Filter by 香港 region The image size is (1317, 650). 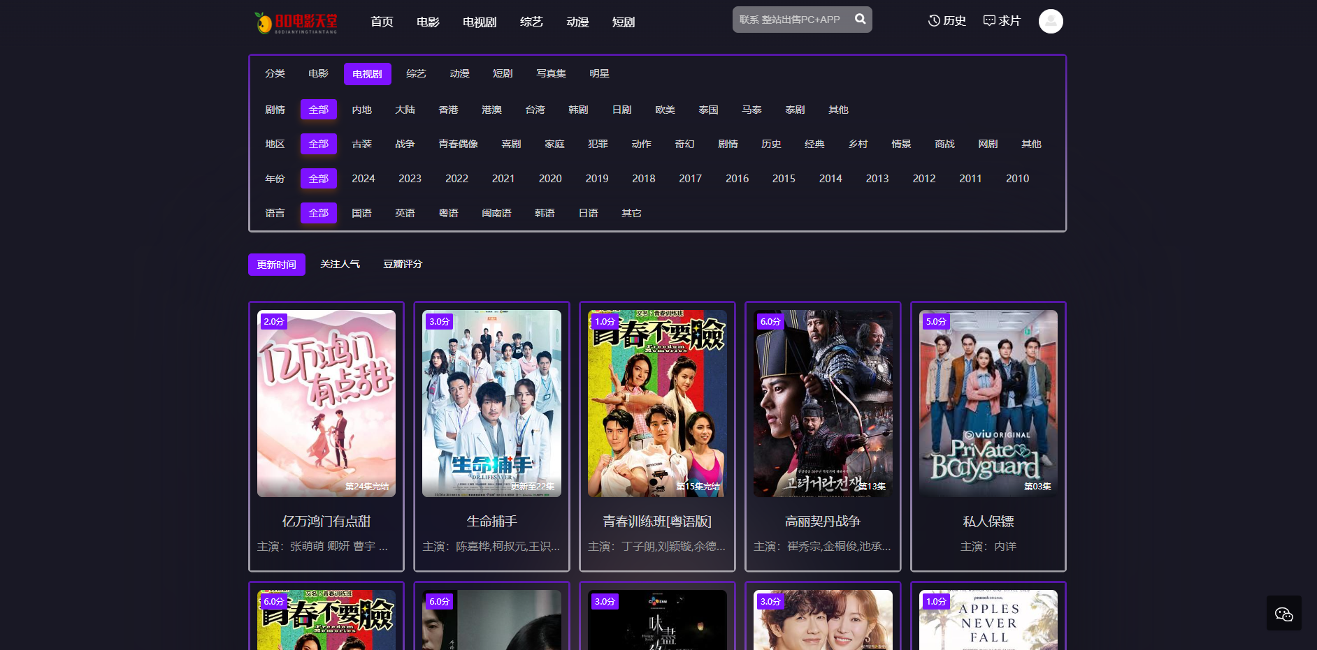(x=448, y=110)
